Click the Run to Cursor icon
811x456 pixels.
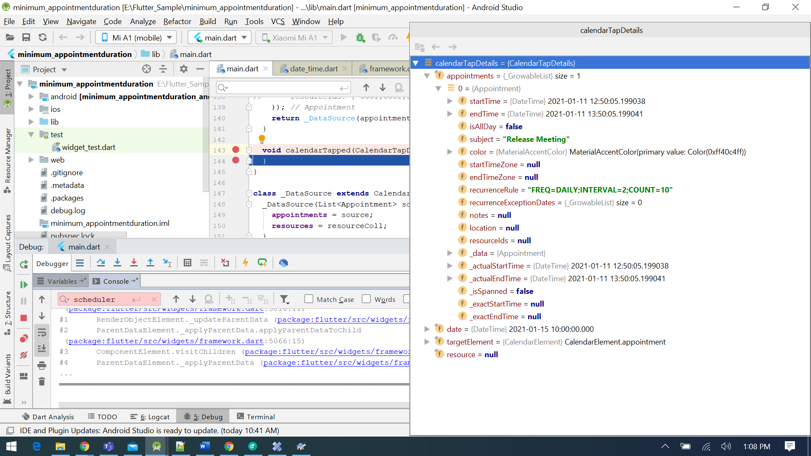coord(167,263)
